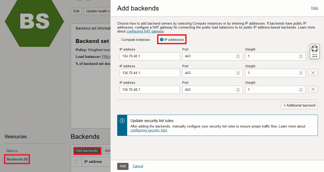The height and width of the screenshot is (172, 324).
Task: Adjust weight stepper for 134.70.44.1
Action: coord(301,73)
